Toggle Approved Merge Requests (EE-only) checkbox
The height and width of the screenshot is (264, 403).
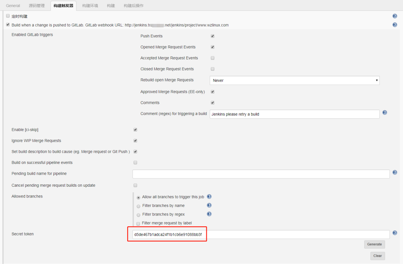[213, 92]
